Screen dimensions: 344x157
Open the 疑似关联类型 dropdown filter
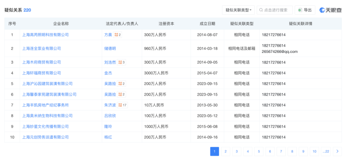pos(238,10)
